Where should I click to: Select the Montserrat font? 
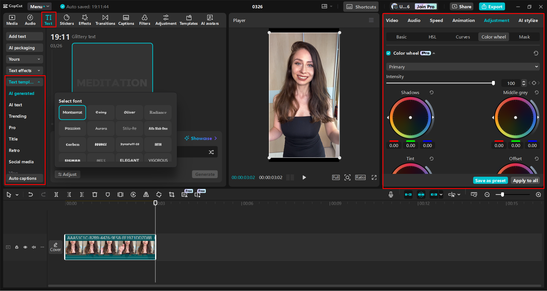click(x=72, y=112)
